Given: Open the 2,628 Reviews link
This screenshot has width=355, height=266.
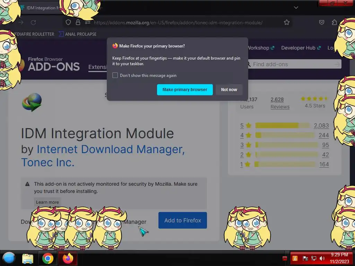Looking at the screenshot, I should point(280,103).
